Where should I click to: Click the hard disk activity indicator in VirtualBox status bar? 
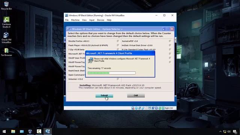(133, 108)
